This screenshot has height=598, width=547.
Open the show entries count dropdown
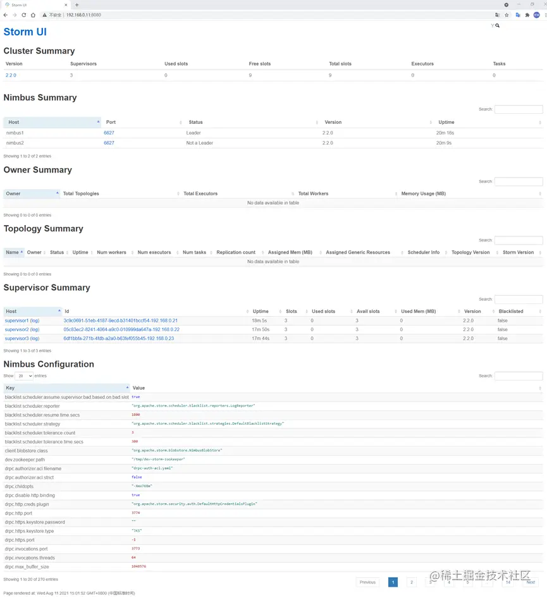(x=24, y=376)
